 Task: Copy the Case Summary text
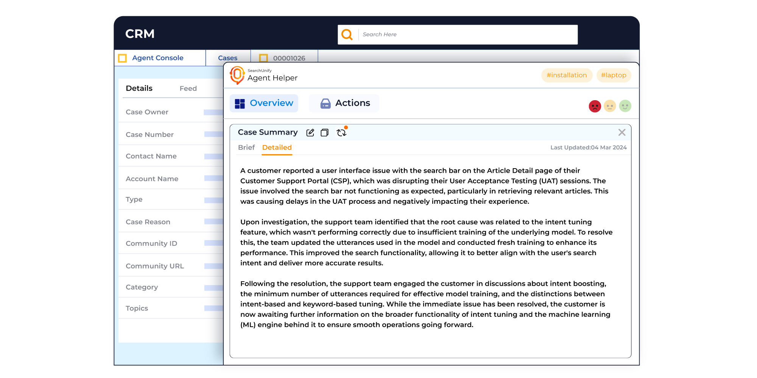point(324,133)
